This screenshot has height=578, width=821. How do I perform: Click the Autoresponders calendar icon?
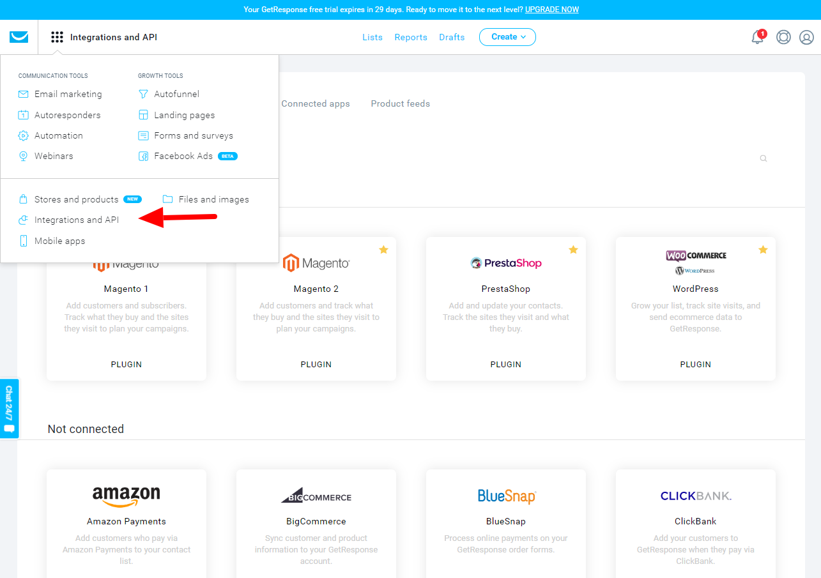24,115
